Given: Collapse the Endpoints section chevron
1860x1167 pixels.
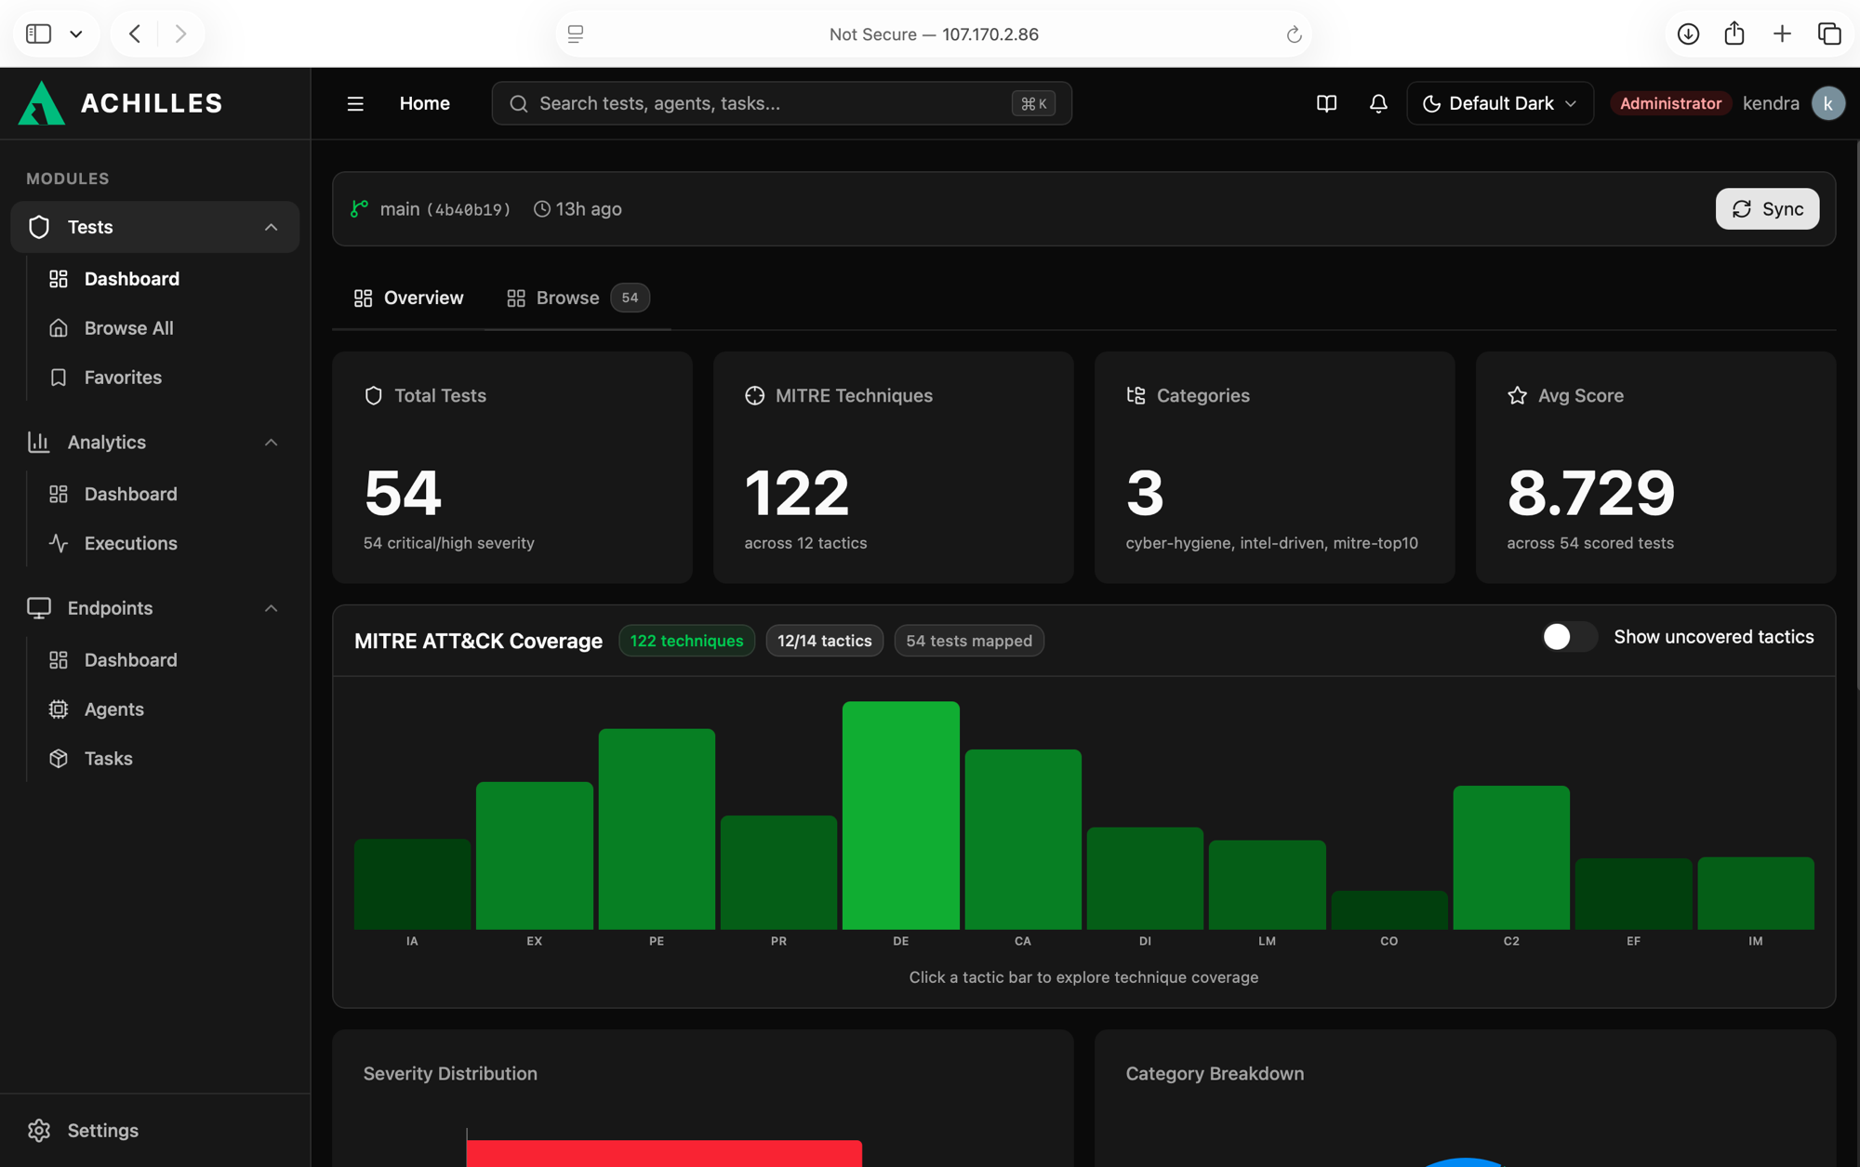Looking at the screenshot, I should pos(271,608).
